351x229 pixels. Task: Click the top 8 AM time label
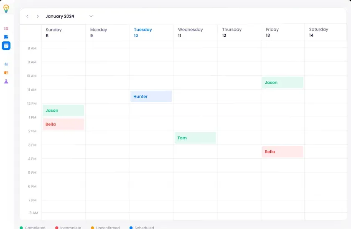(x=32, y=48)
